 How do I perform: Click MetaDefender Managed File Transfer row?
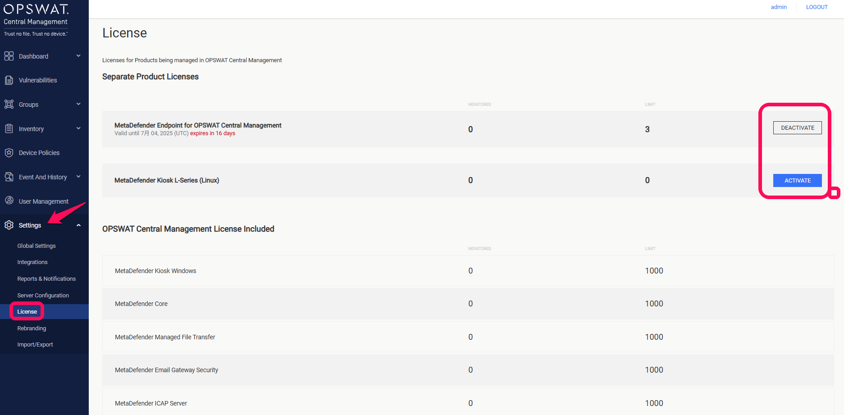[x=468, y=337]
